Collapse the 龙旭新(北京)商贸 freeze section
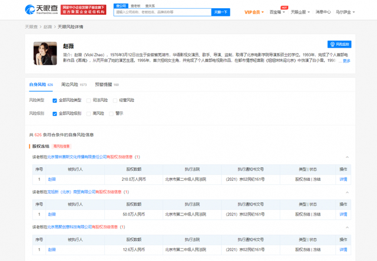377x261 pixels. point(347,192)
